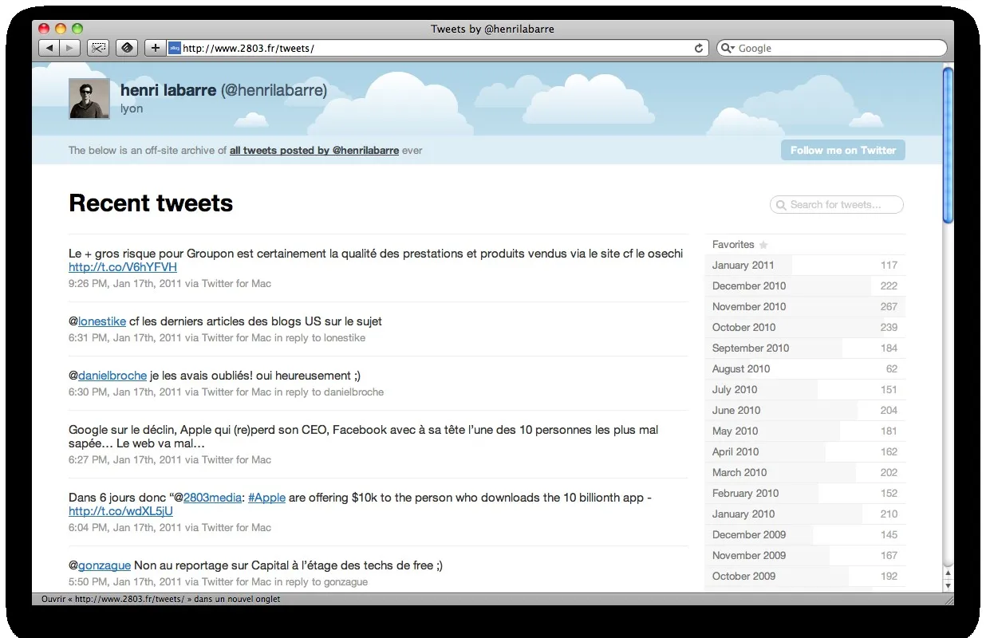
Task: Click the Google sur le déclin tweet text
Action: [364, 436]
